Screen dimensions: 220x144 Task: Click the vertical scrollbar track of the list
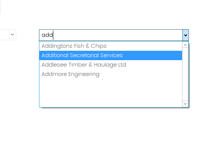185,74
